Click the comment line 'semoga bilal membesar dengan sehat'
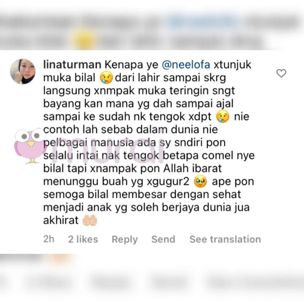 pos(142,195)
